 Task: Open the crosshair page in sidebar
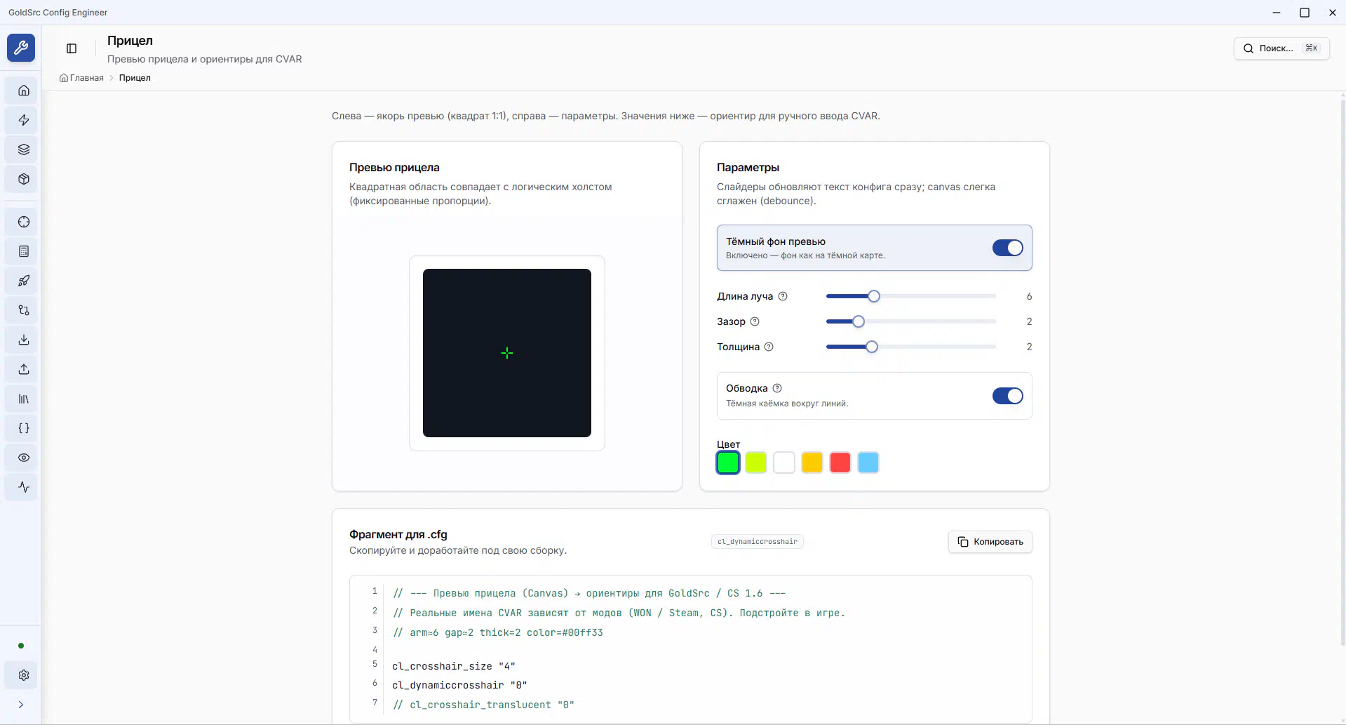click(x=24, y=222)
